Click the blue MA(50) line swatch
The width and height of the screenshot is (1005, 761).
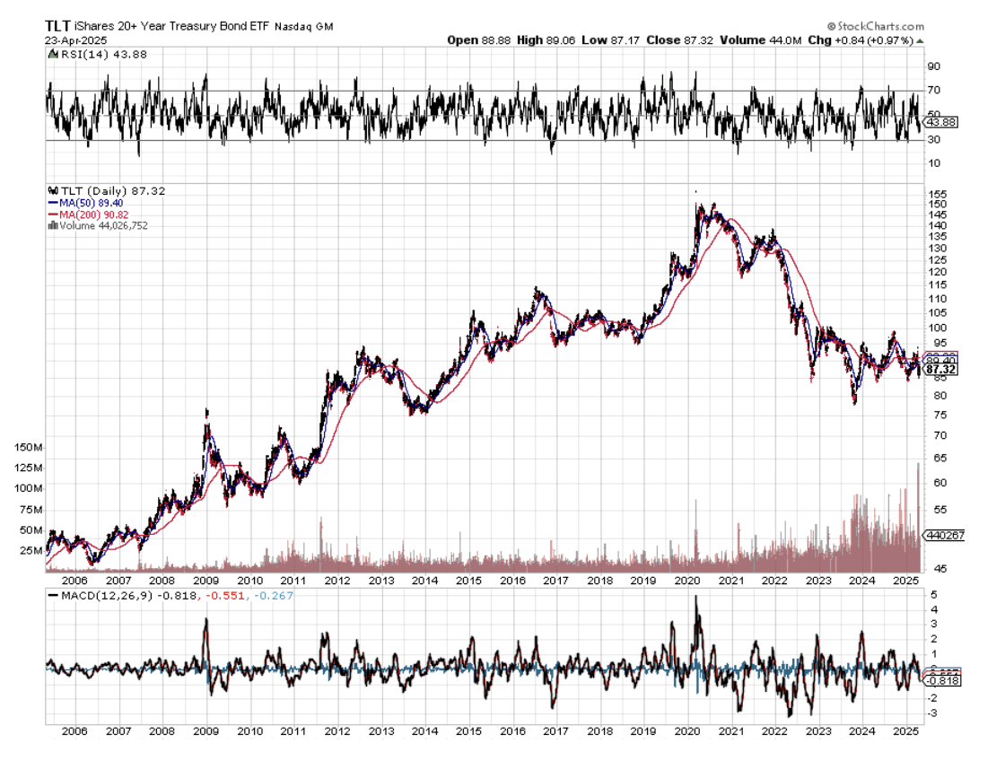[53, 203]
